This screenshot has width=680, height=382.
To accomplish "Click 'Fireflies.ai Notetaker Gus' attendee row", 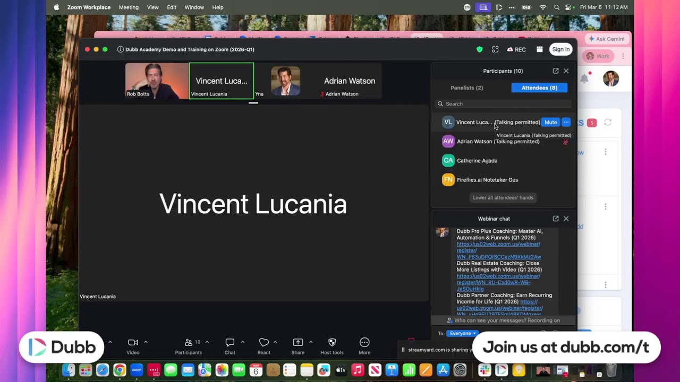I will (x=504, y=180).
